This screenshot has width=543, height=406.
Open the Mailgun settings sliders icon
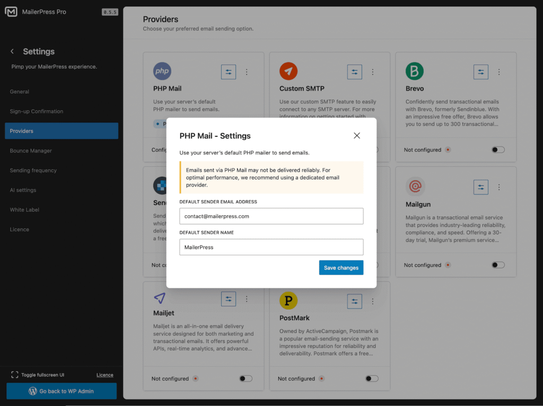pos(481,187)
